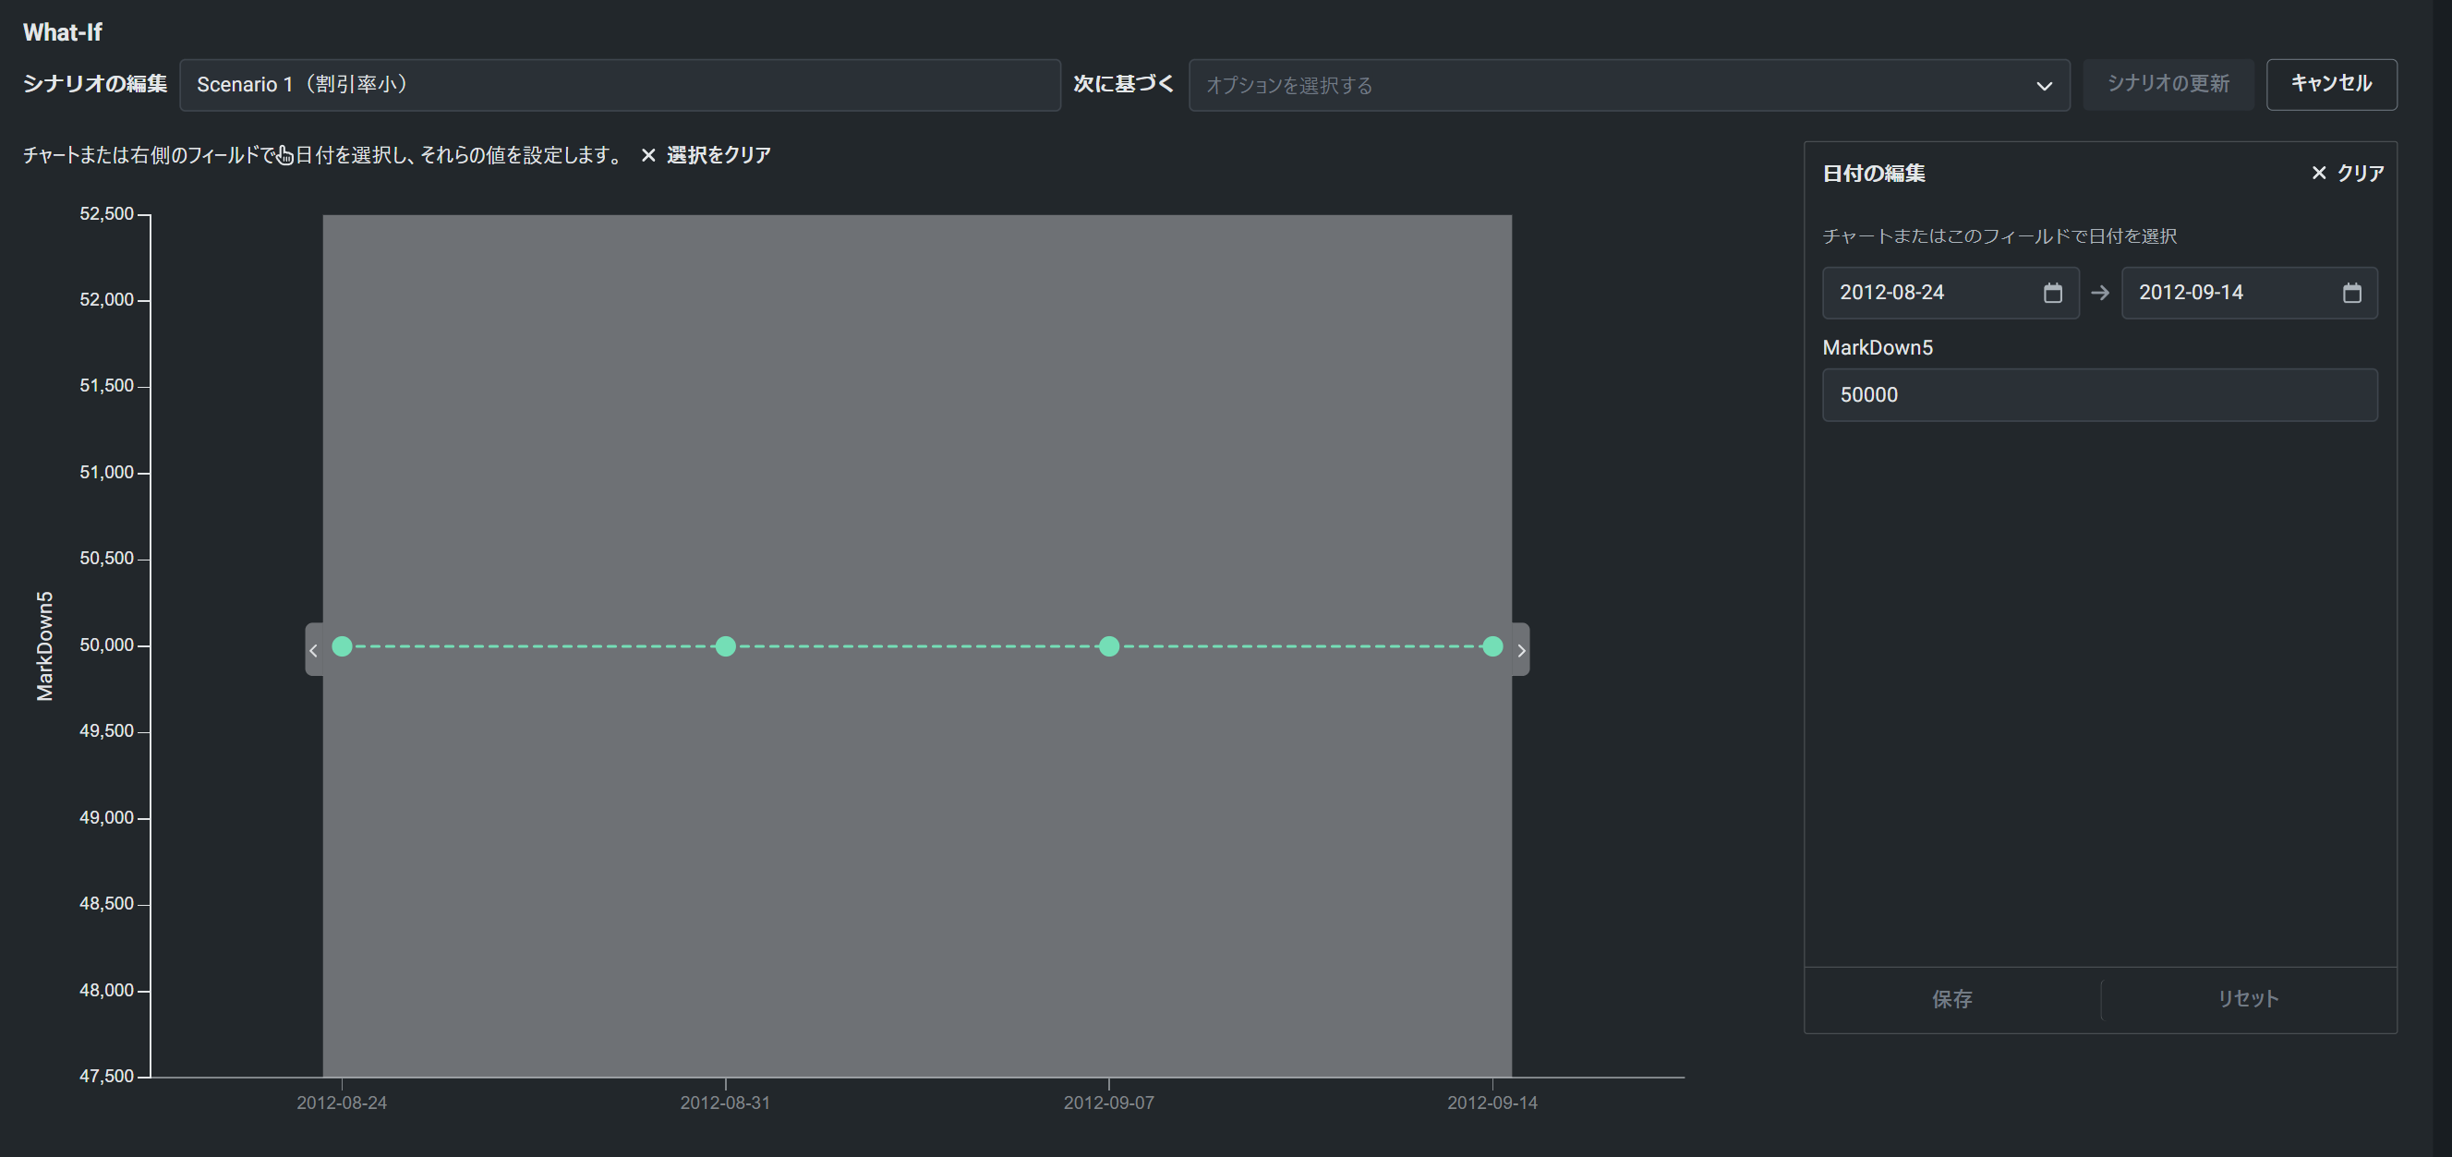Click the 保存 button in date panel
The width and height of the screenshot is (2452, 1157).
[1951, 999]
